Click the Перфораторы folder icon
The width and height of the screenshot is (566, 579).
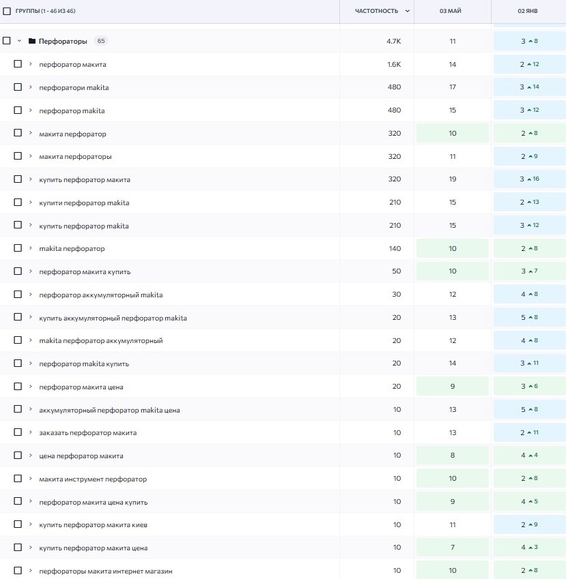[32, 42]
